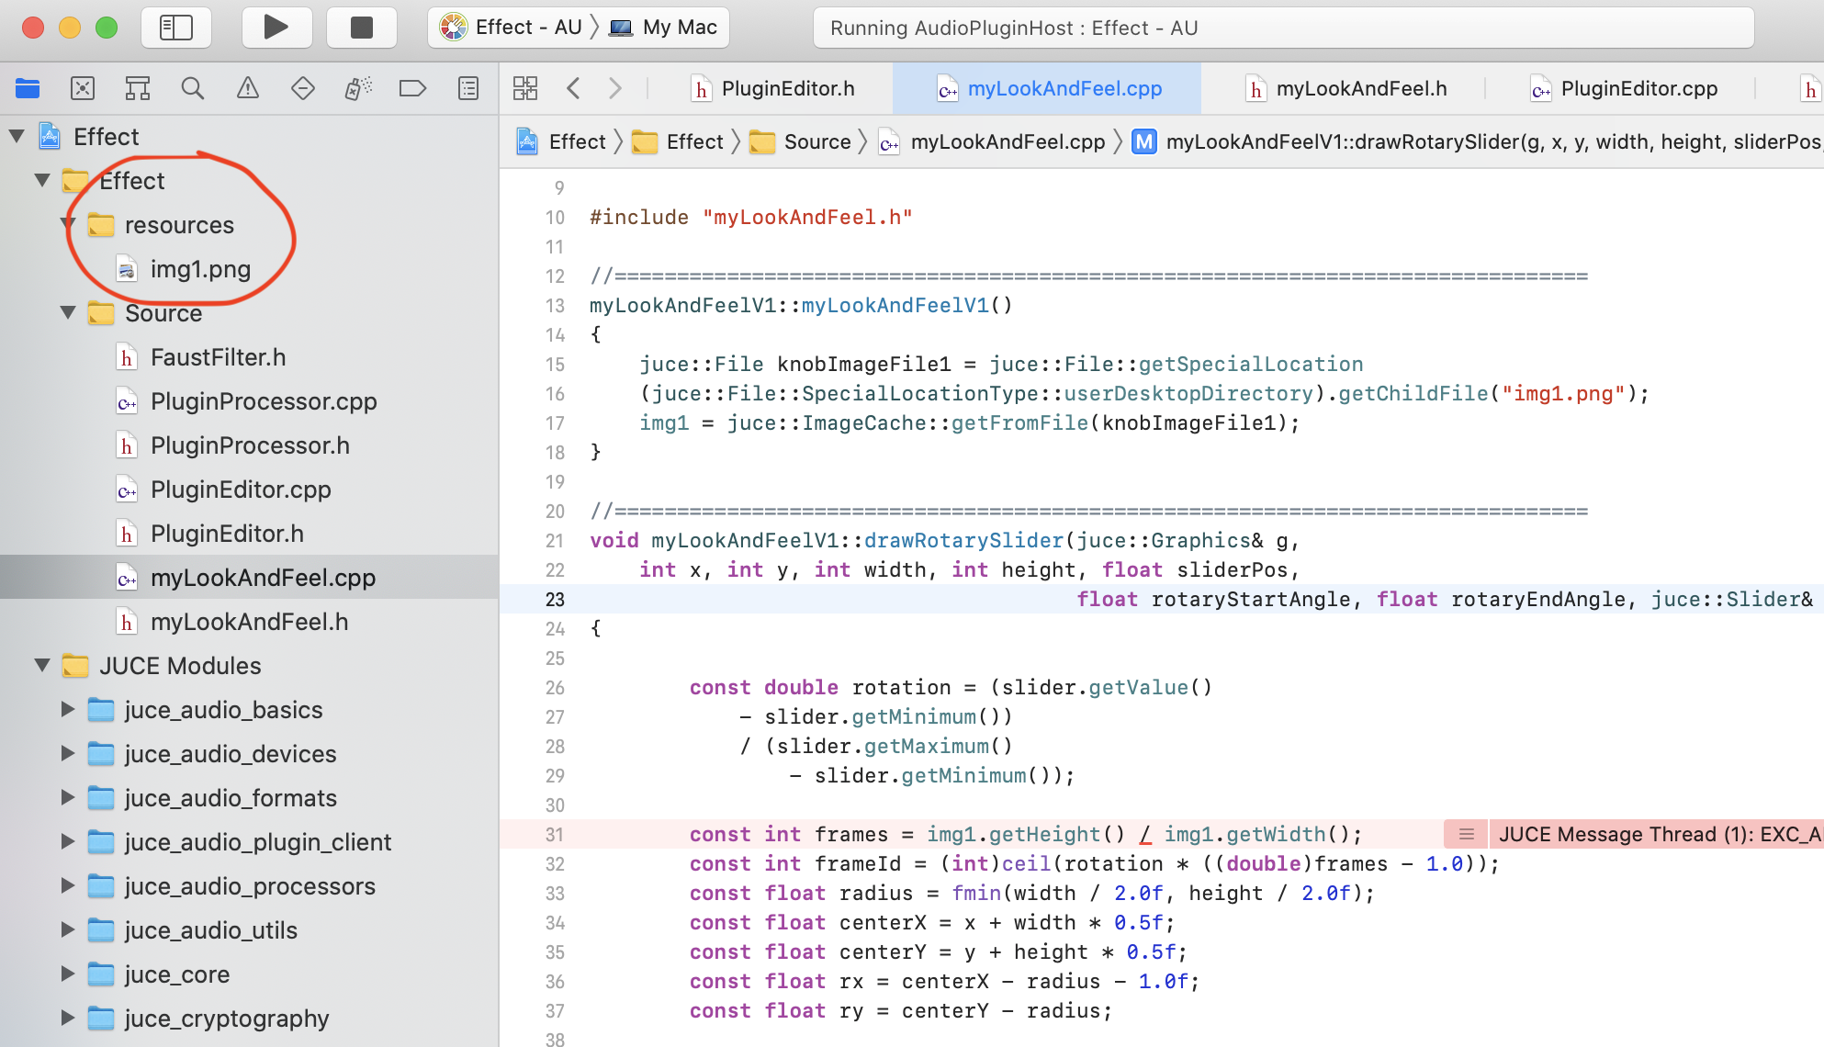The height and width of the screenshot is (1047, 1824).
Task: Switch to the myLookAndFeel.h tab
Action: [x=1360, y=88]
